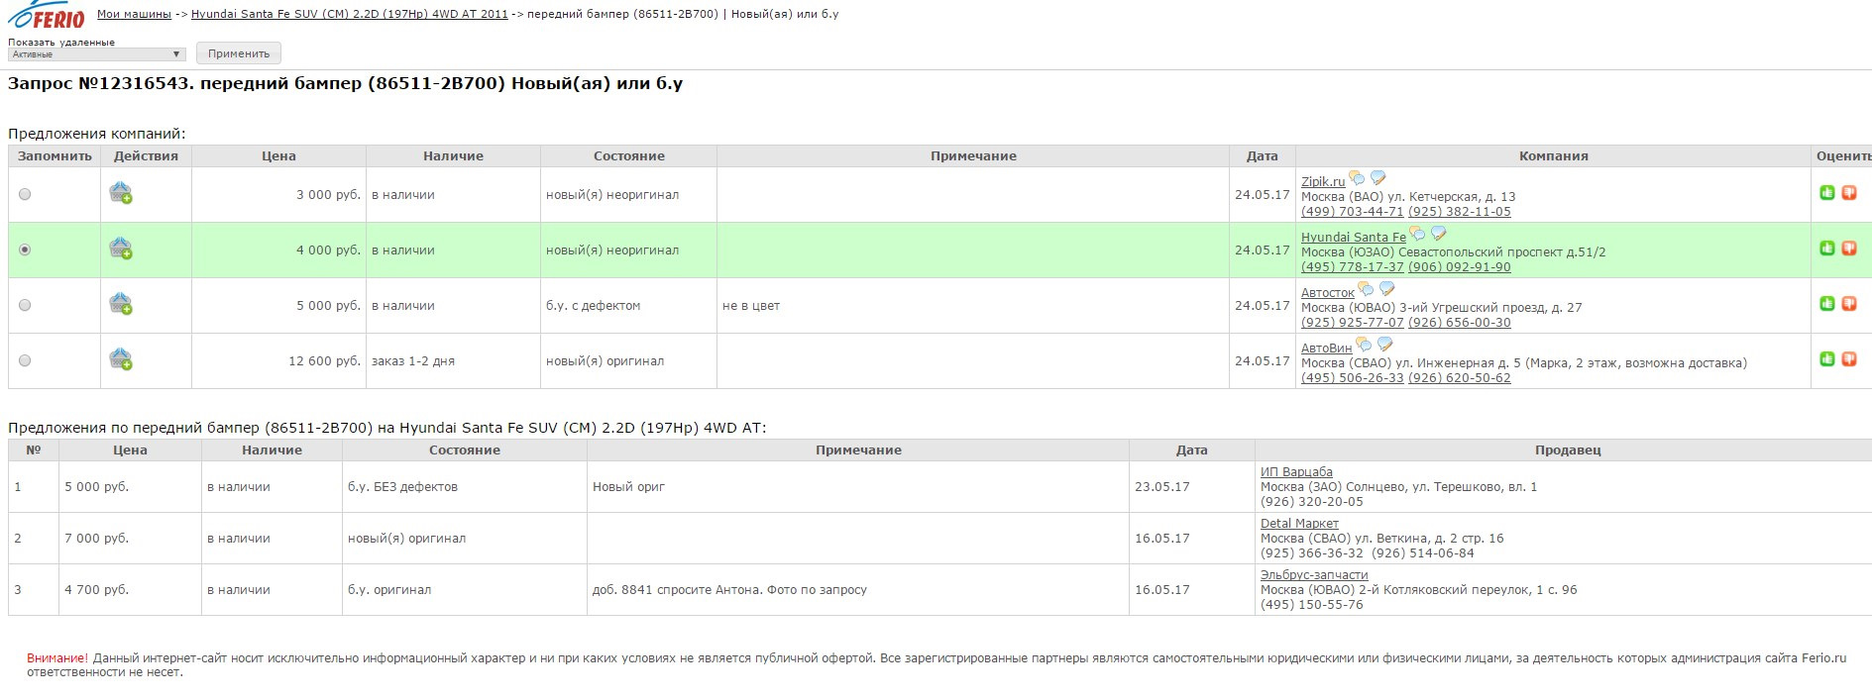Give thumbs up to Zipik.ru
Image resolution: width=1872 pixels, height=700 pixels.
[x=1827, y=193]
